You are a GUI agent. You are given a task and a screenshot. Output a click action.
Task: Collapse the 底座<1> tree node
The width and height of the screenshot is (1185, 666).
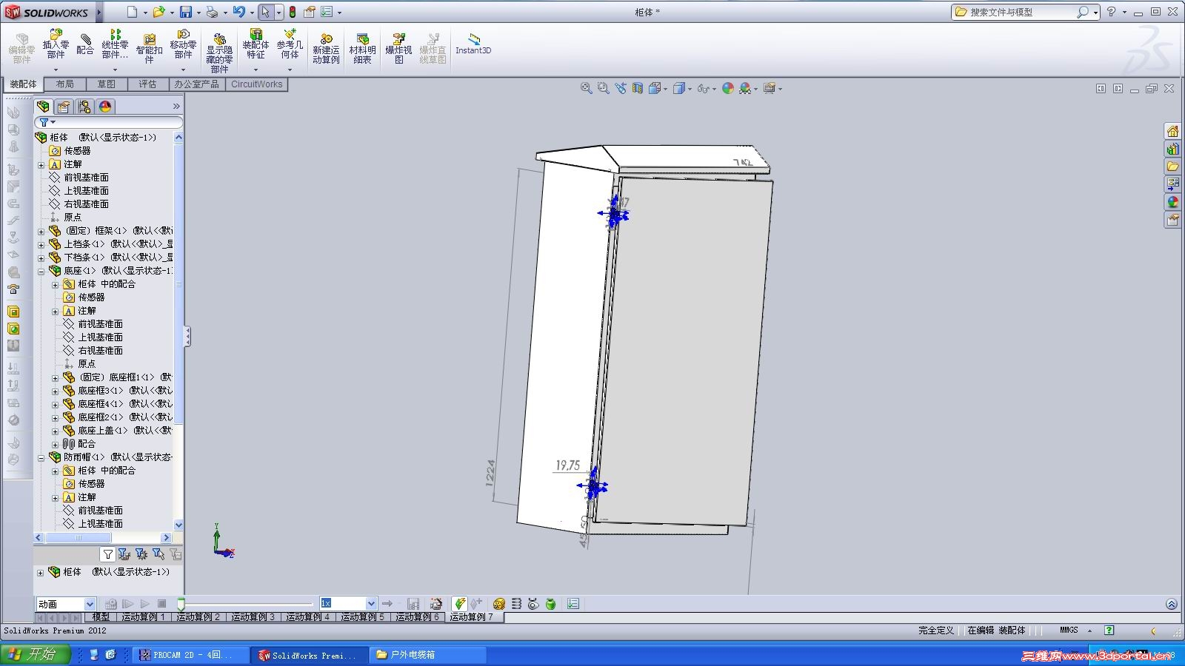pos(41,271)
